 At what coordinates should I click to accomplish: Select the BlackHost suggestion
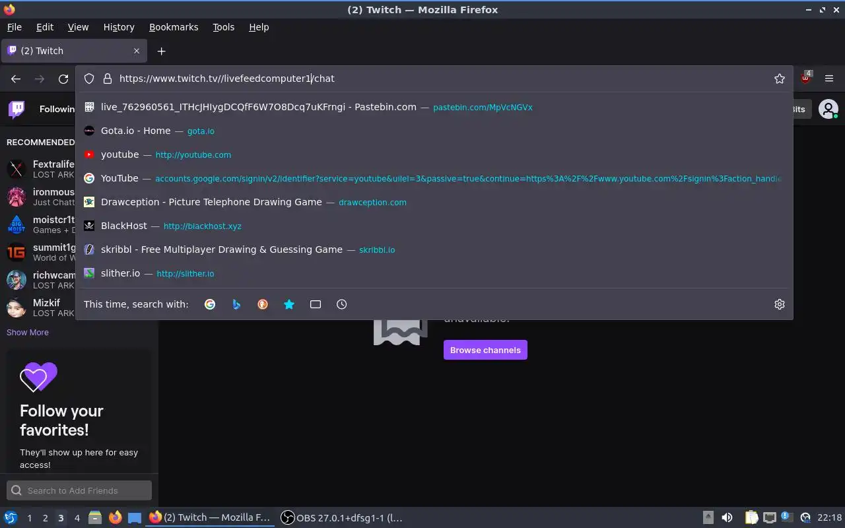click(x=434, y=226)
